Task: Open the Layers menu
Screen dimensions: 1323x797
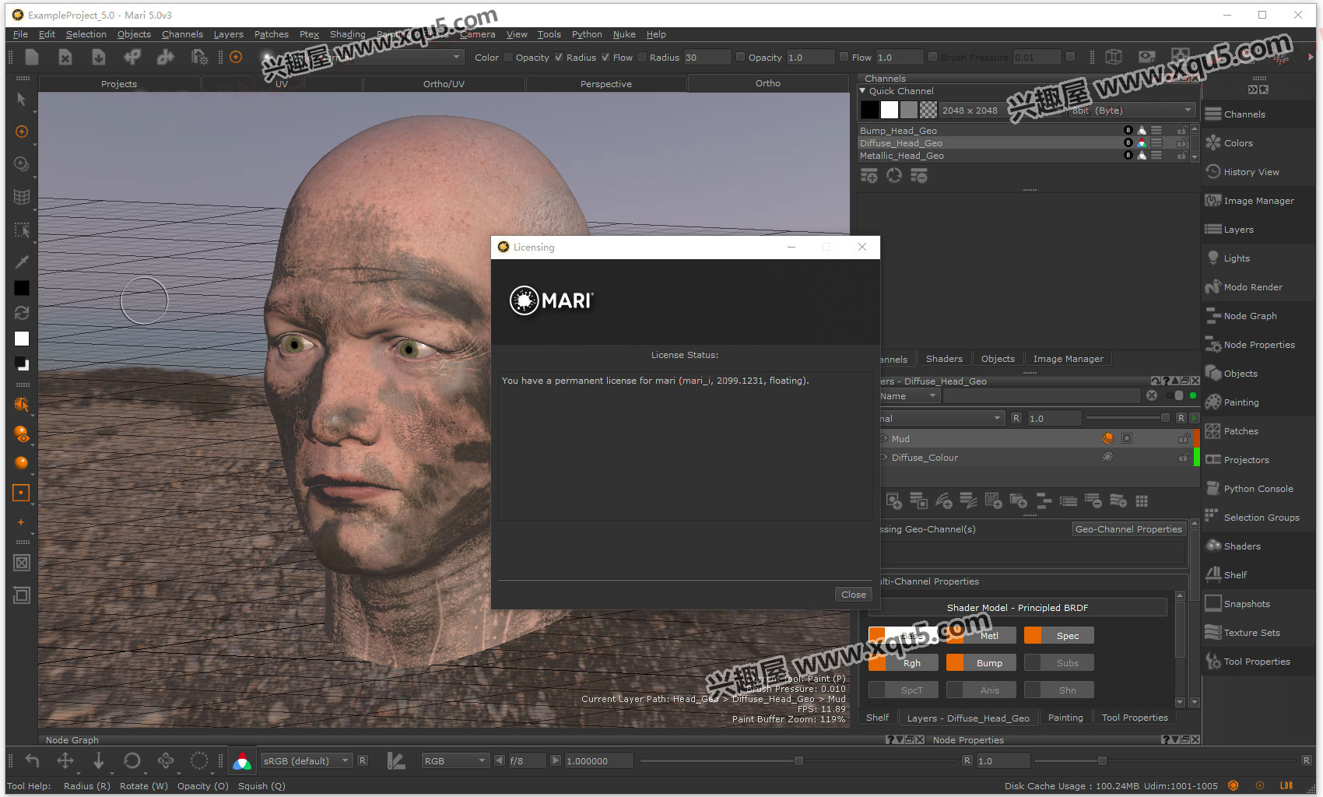Action: pyautogui.click(x=228, y=34)
